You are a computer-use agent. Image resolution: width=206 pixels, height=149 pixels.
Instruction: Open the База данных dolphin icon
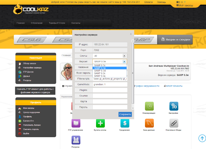[149, 123]
